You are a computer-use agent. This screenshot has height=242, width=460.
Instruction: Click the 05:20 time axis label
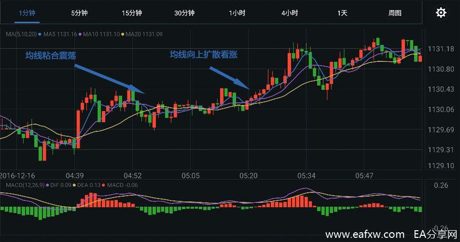pyautogui.click(x=248, y=176)
